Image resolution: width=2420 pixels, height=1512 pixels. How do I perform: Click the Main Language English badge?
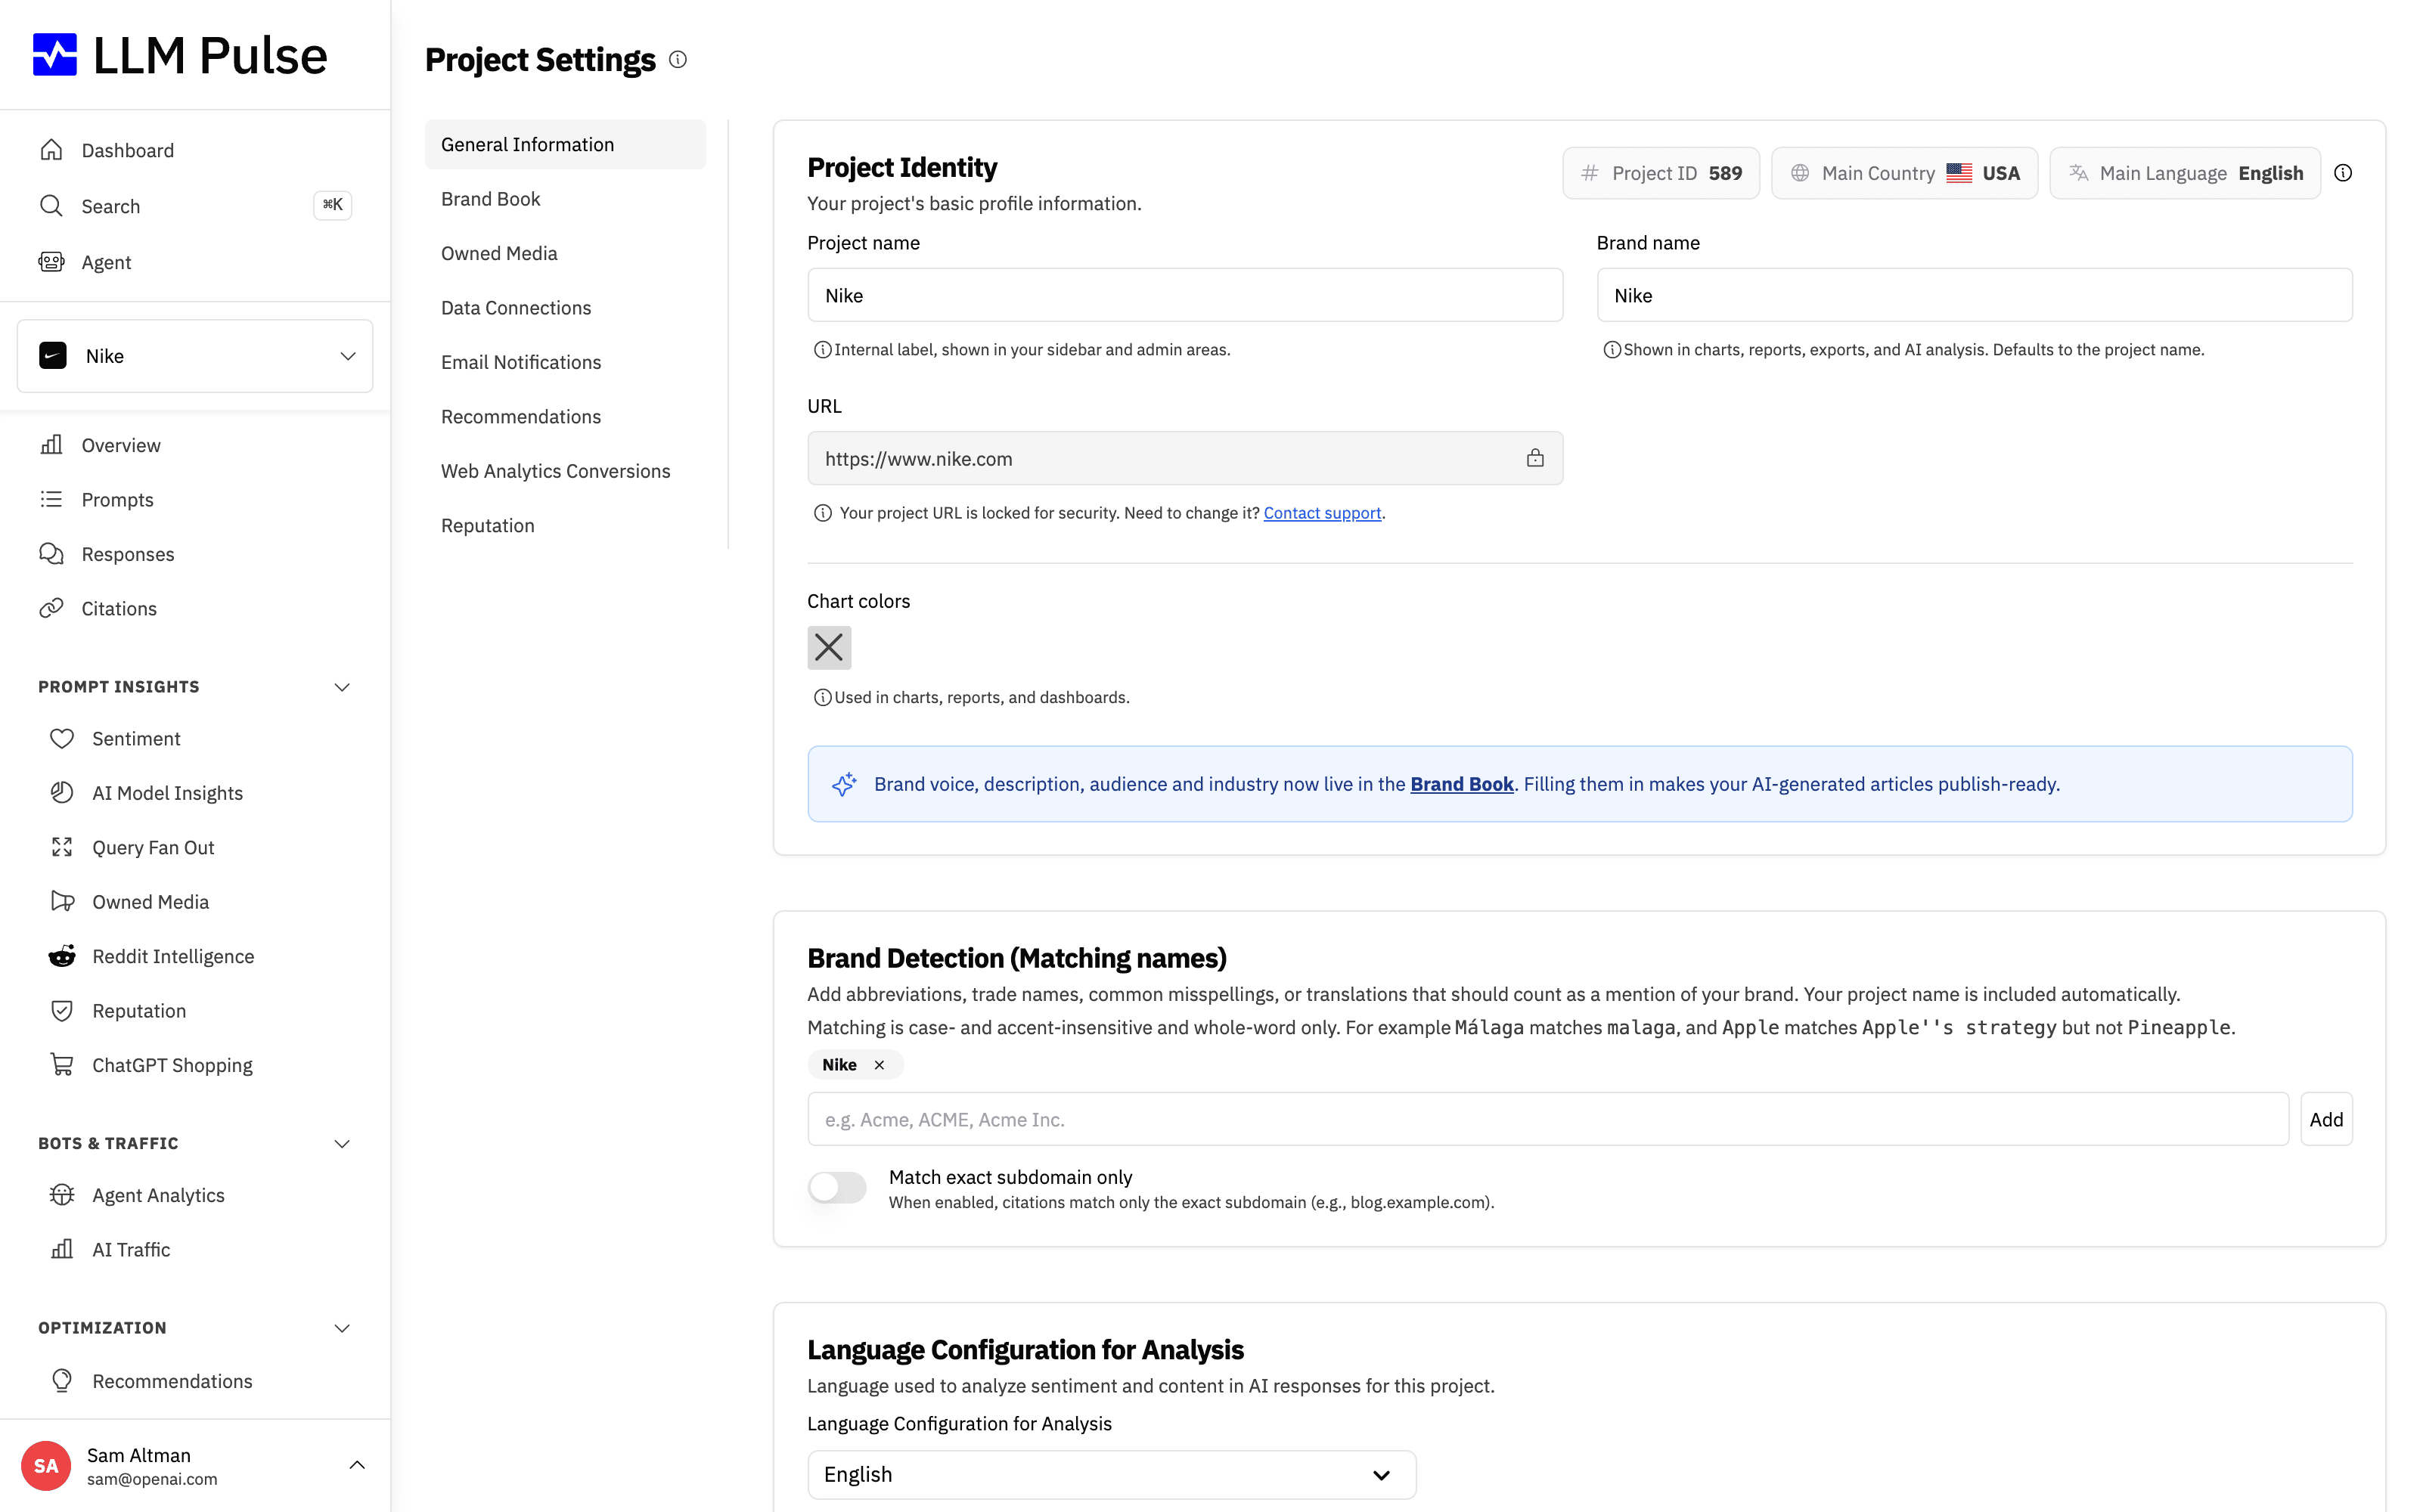point(2185,173)
